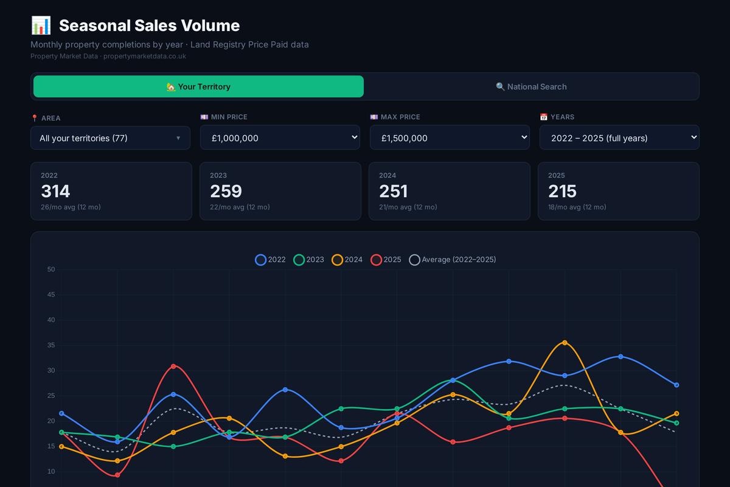This screenshot has width=730, height=487.
Task: Switch to the Your Territory tab
Action: pyautogui.click(x=198, y=86)
